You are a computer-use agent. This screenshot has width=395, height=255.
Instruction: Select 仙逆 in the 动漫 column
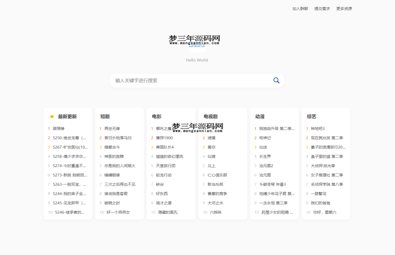263,147
